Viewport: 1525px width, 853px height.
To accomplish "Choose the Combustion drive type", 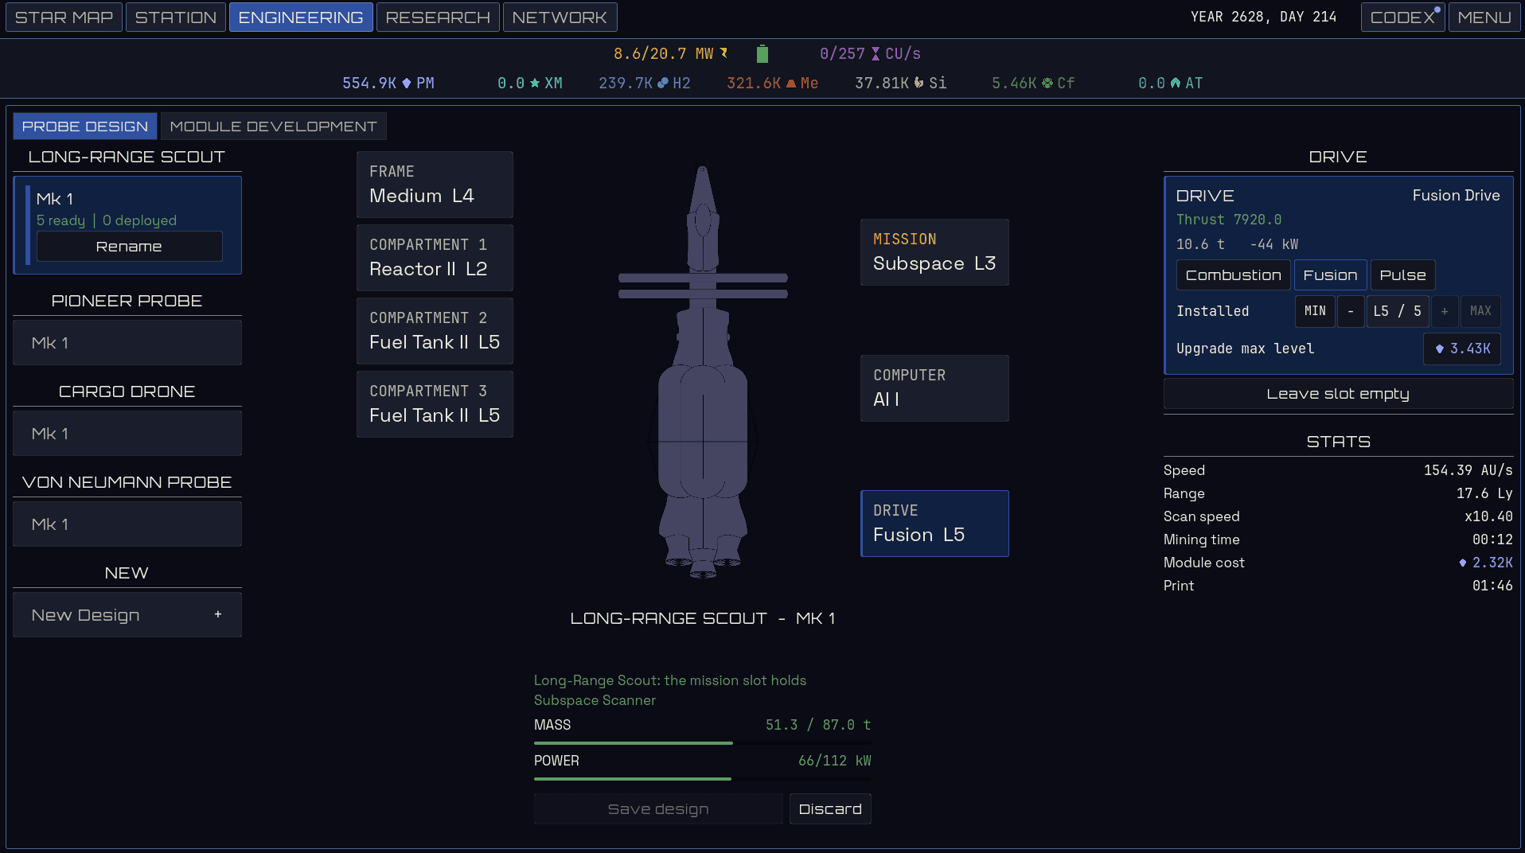I will pos(1234,275).
